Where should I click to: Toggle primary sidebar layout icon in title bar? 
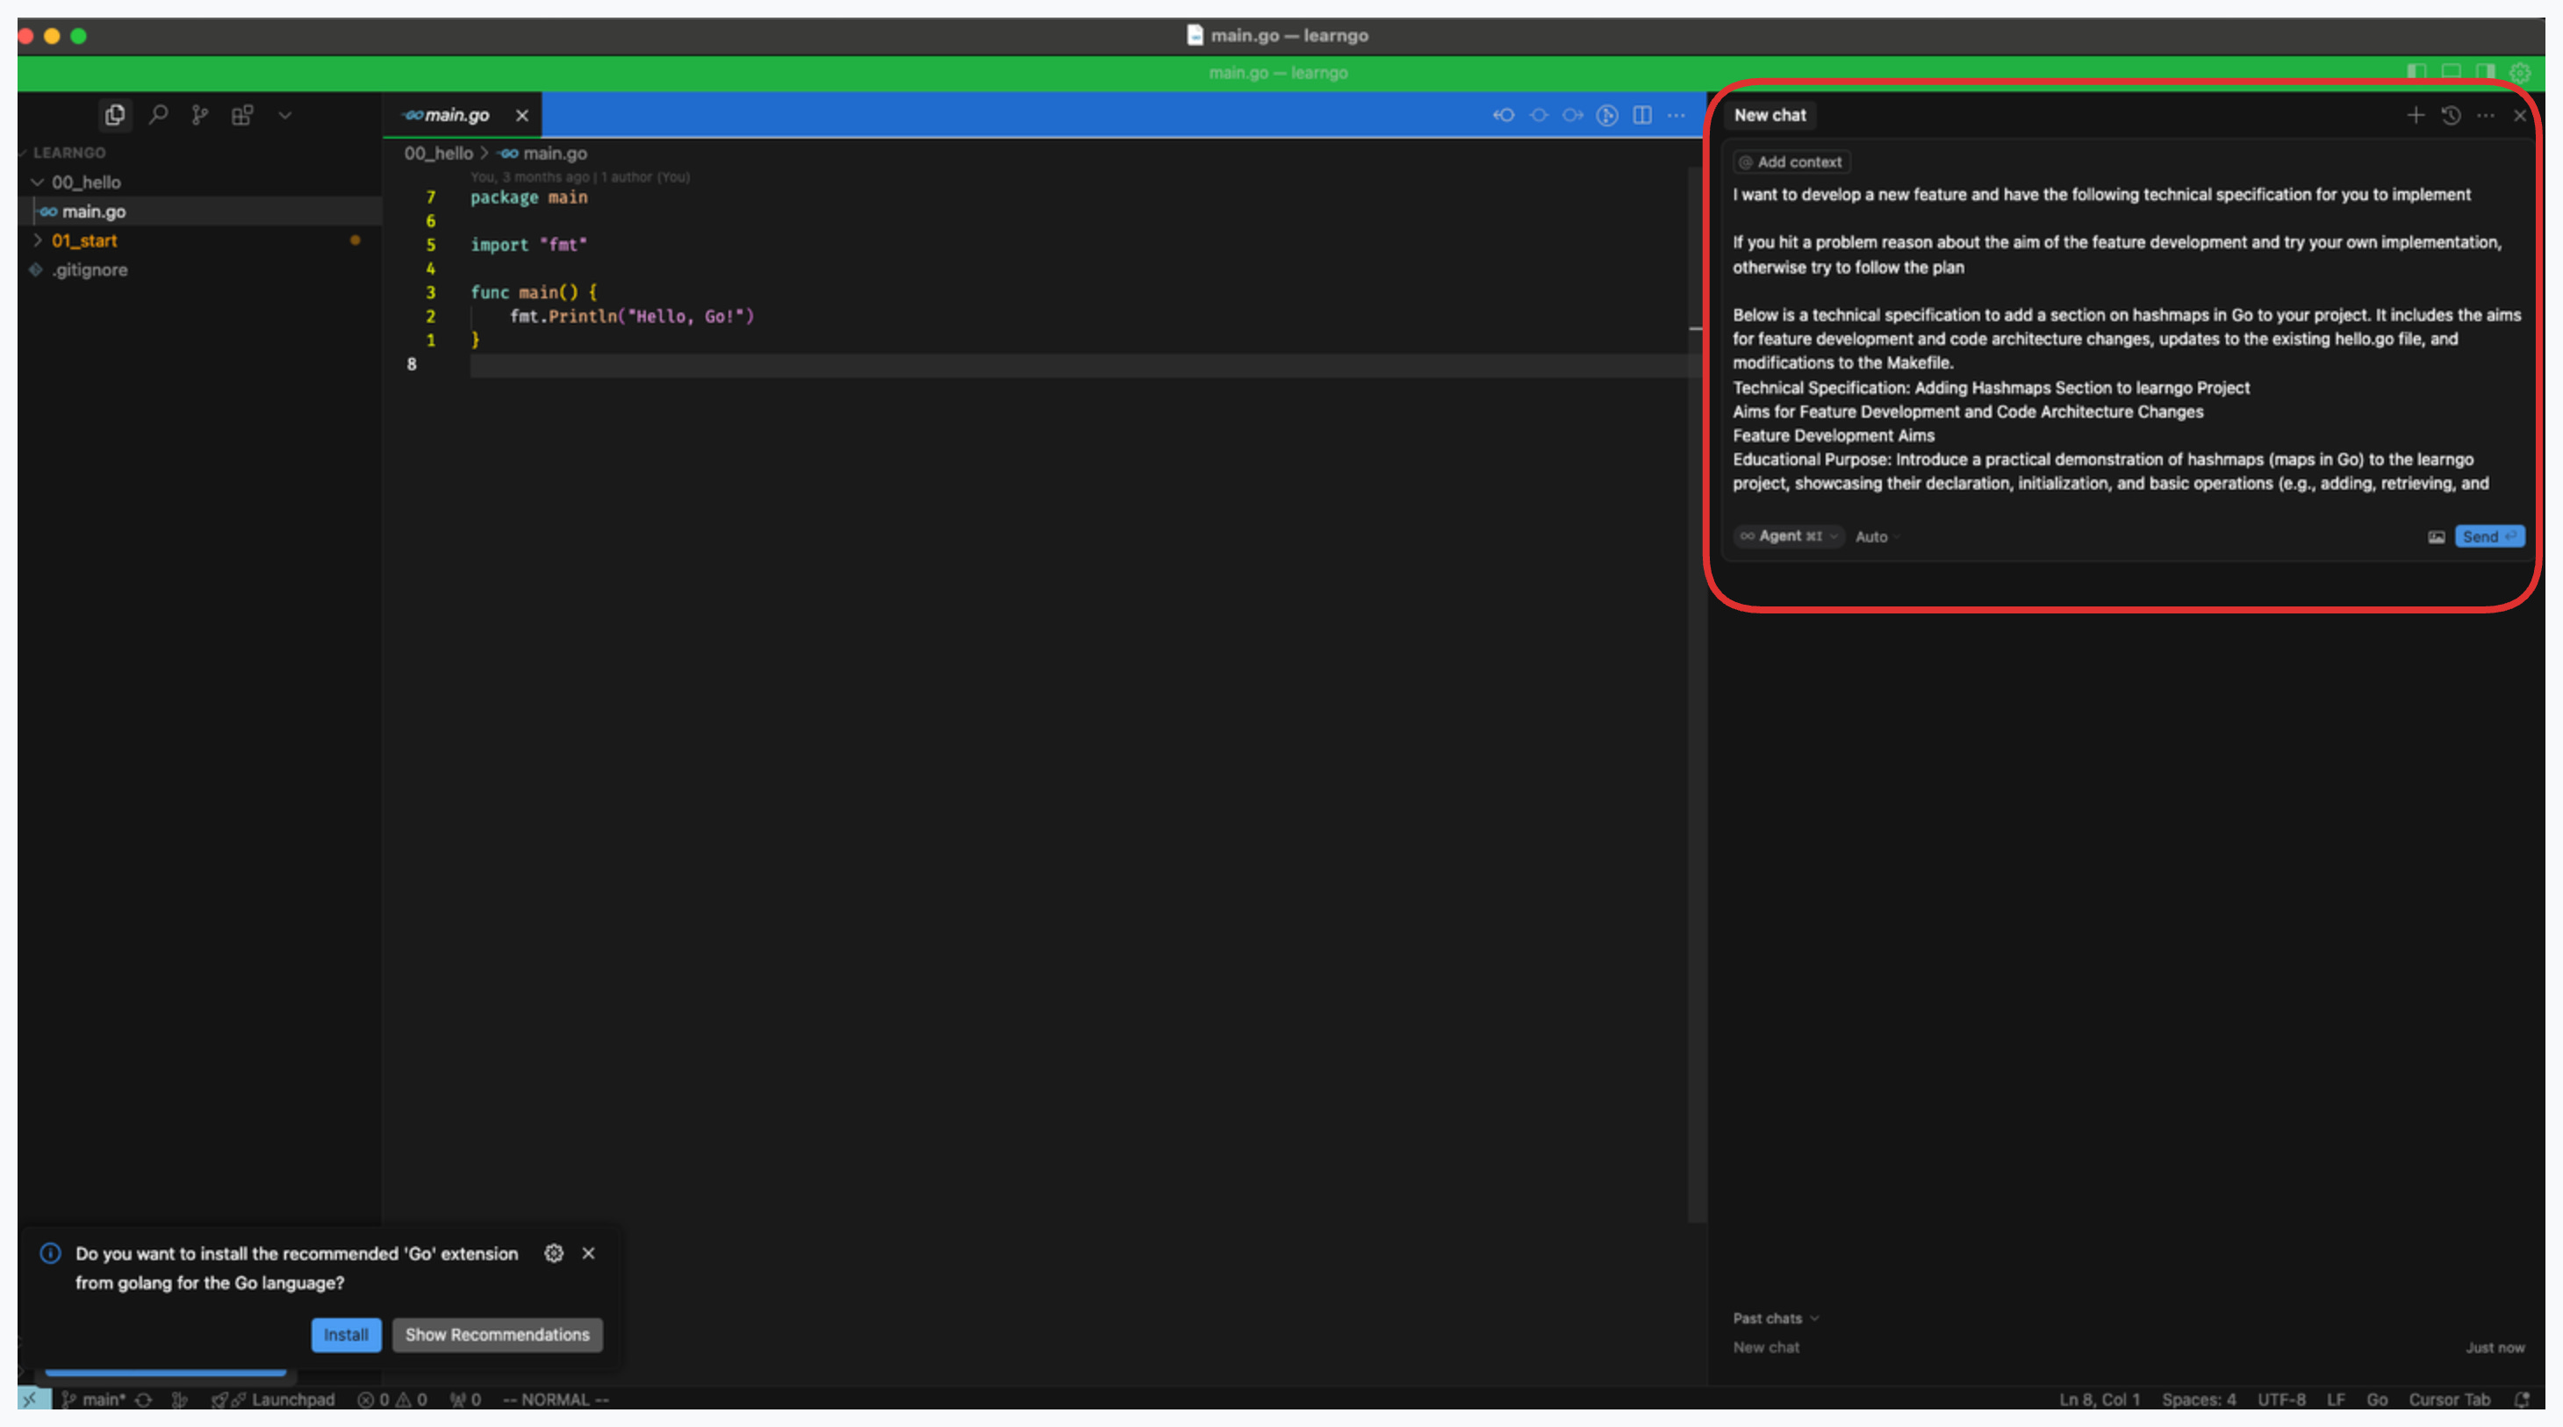click(x=2416, y=72)
